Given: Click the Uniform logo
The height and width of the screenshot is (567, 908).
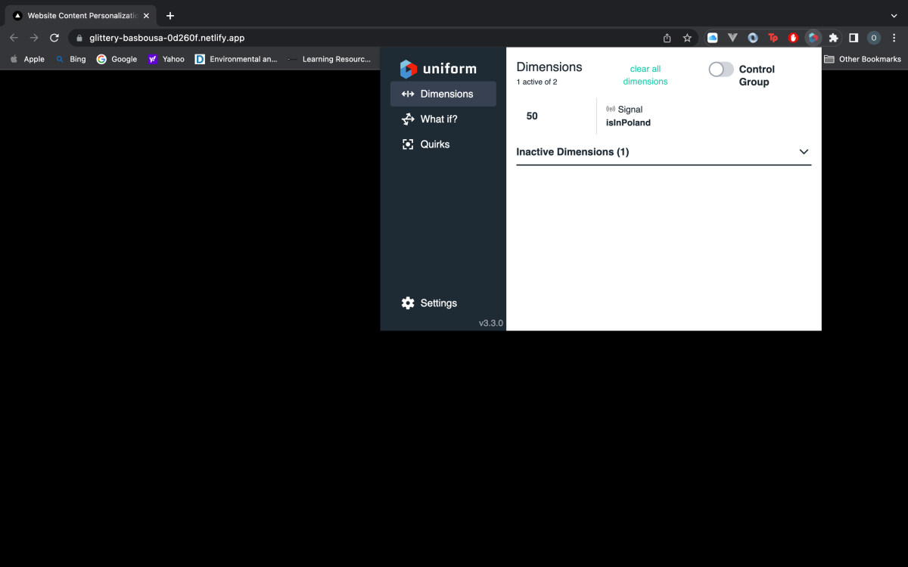Looking at the screenshot, I should 438,69.
